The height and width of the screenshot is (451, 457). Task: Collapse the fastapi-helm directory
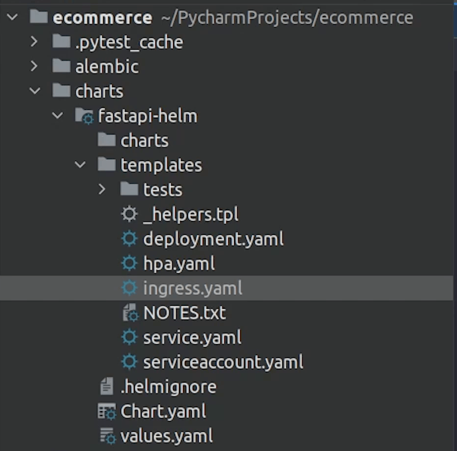(x=57, y=116)
